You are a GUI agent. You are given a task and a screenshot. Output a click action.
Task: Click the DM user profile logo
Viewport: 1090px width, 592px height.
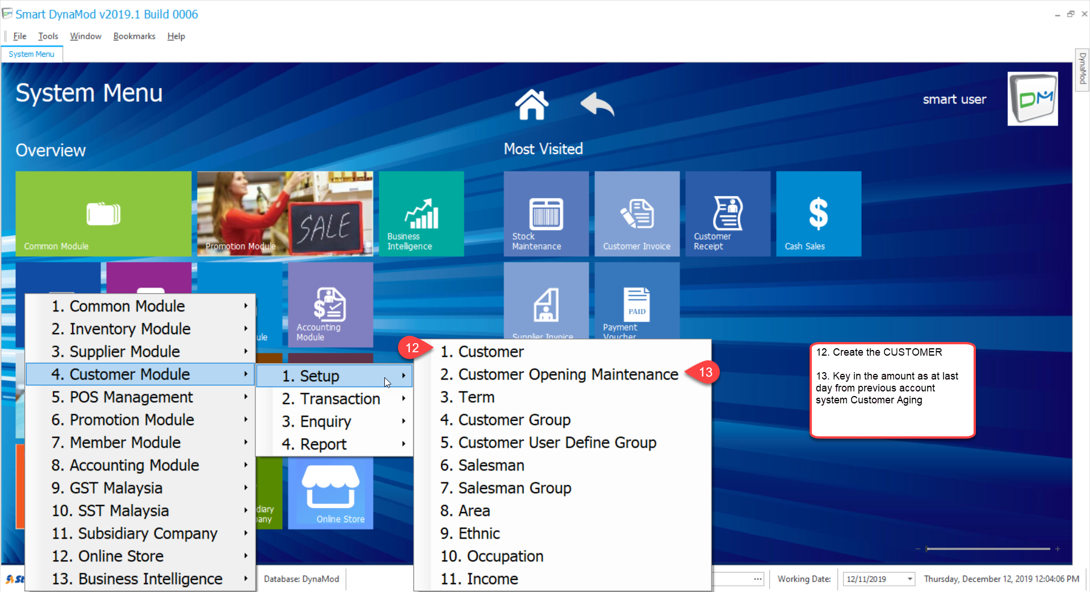tap(1032, 98)
